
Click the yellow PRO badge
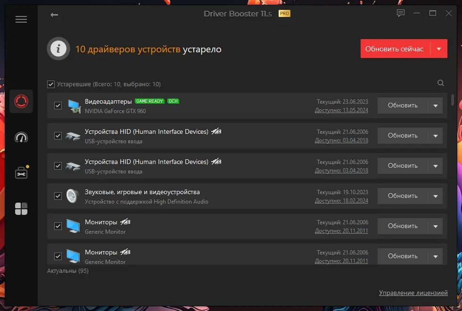pos(284,14)
